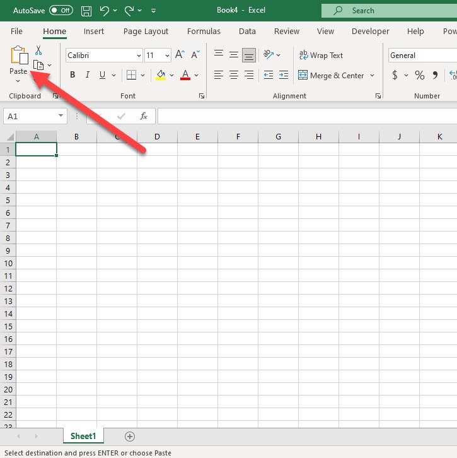Image resolution: width=457 pixels, height=458 pixels.
Task: Go to the View tab
Action: [325, 32]
